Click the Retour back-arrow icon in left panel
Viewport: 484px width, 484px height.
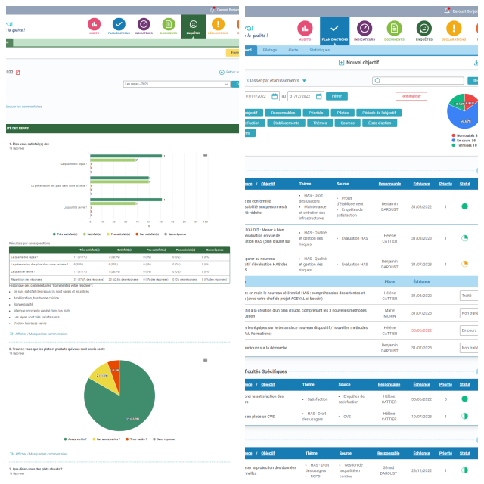222,73
